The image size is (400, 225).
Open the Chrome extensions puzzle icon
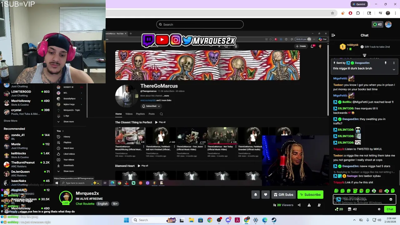358,13
